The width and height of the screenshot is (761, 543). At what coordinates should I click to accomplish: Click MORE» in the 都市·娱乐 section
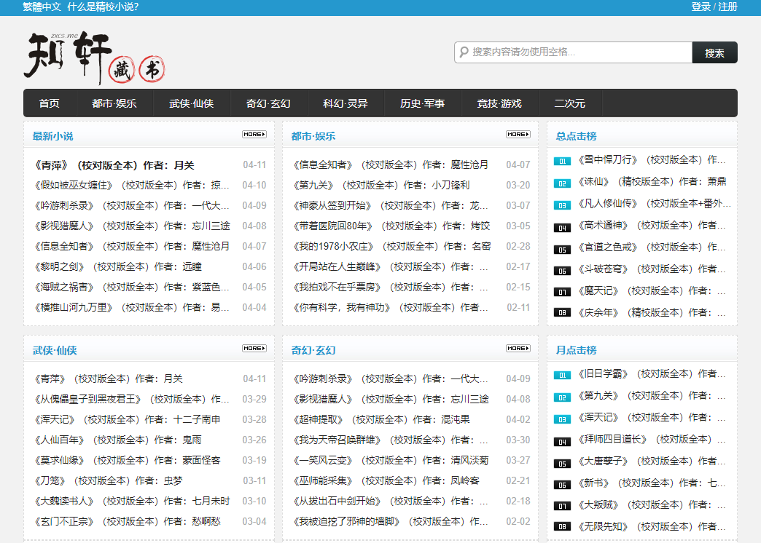point(518,134)
